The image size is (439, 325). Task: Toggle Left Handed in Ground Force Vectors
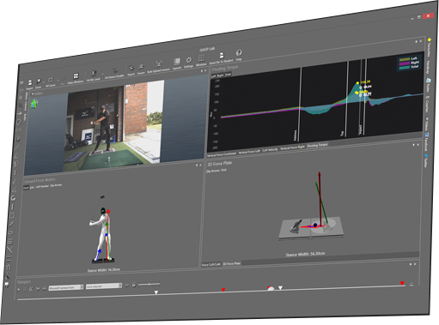[x=42, y=187]
